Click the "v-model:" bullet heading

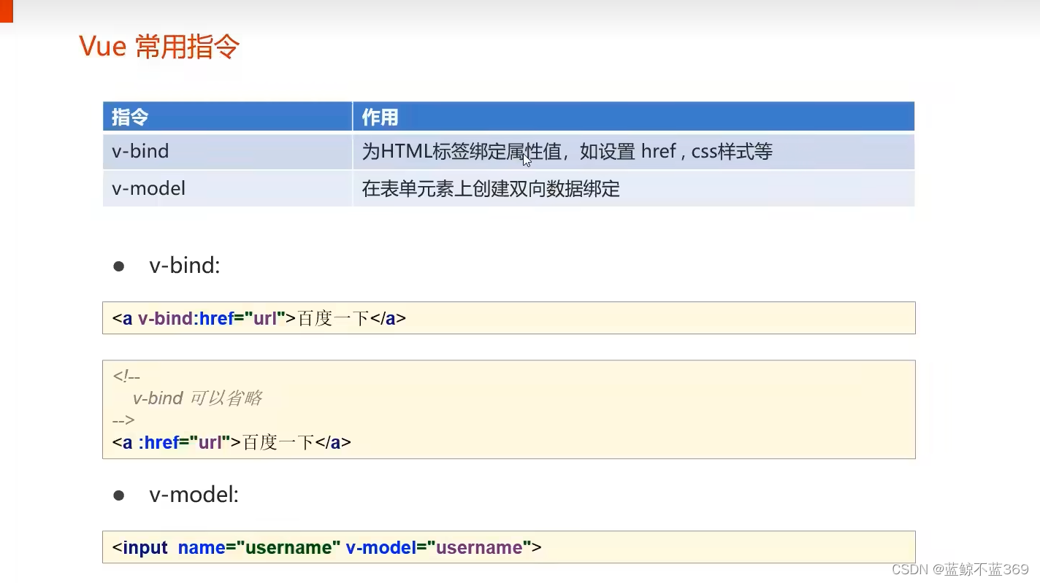(x=194, y=495)
